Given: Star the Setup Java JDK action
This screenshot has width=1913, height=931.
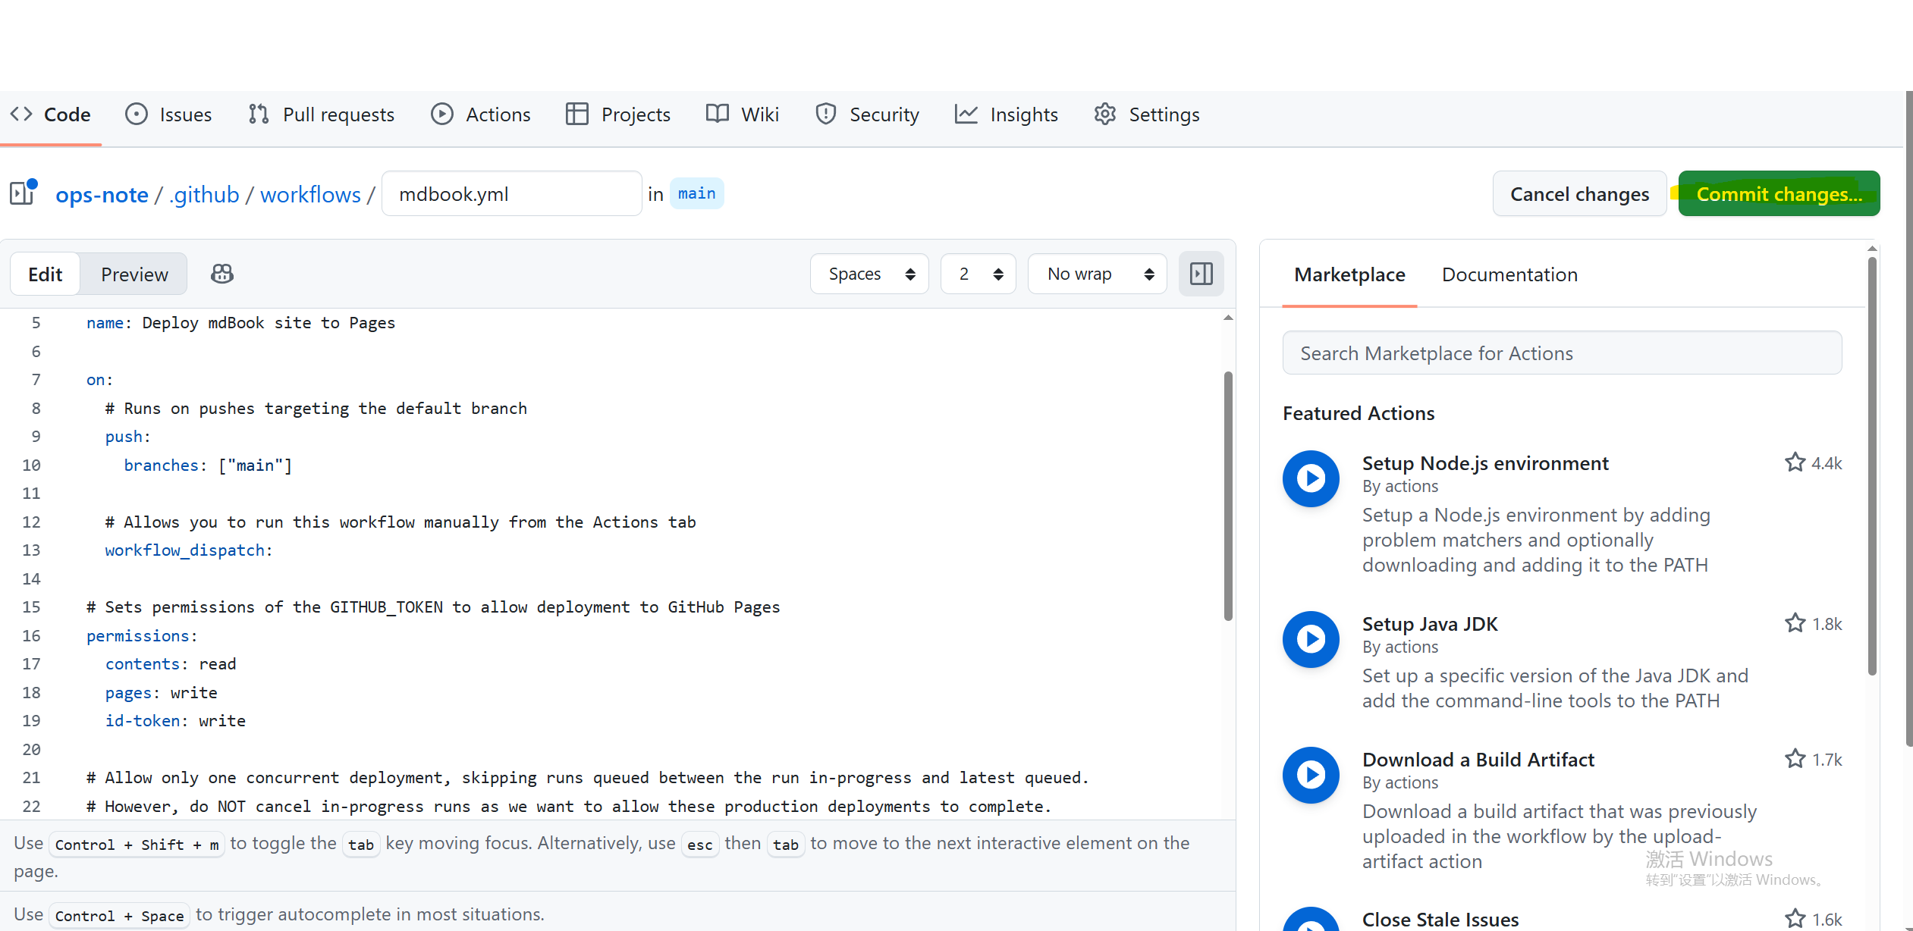Looking at the screenshot, I should tap(1795, 623).
